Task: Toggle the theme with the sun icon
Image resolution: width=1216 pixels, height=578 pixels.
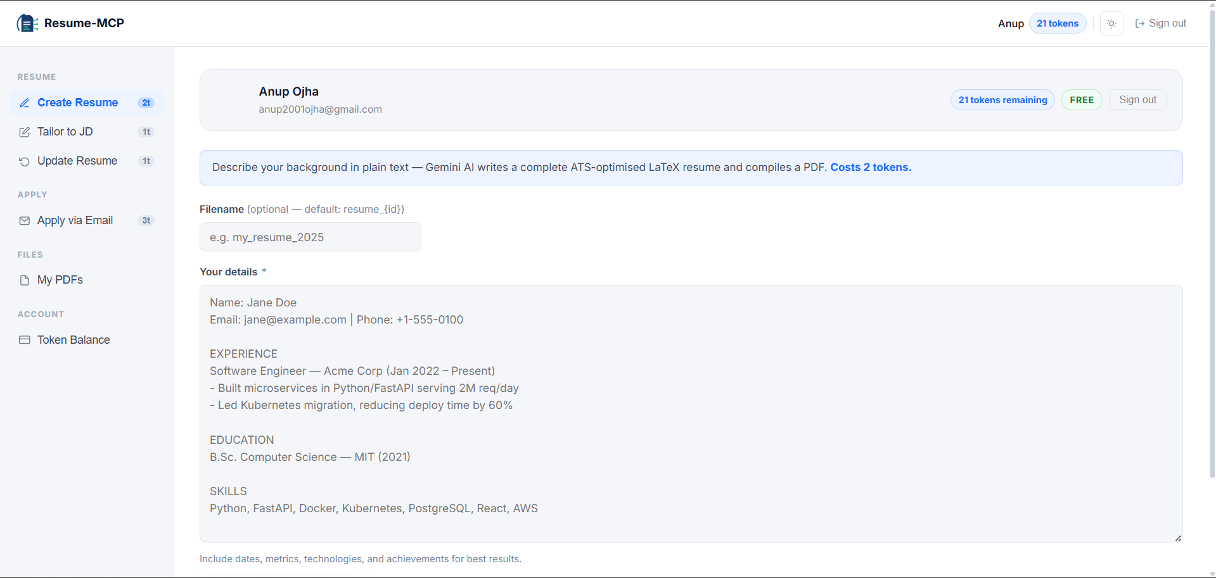Action: pos(1111,23)
